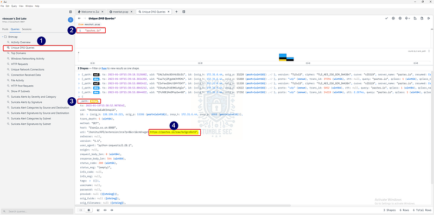Expand the first ssl record row
Image resolution: width=434 pixels, height=215 pixels.
point(79,74)
